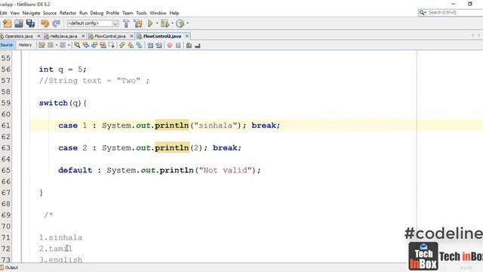This screenshot has width=483, height=272.
Task: Open the Refactor menu
Action: (x=68, y=13)
